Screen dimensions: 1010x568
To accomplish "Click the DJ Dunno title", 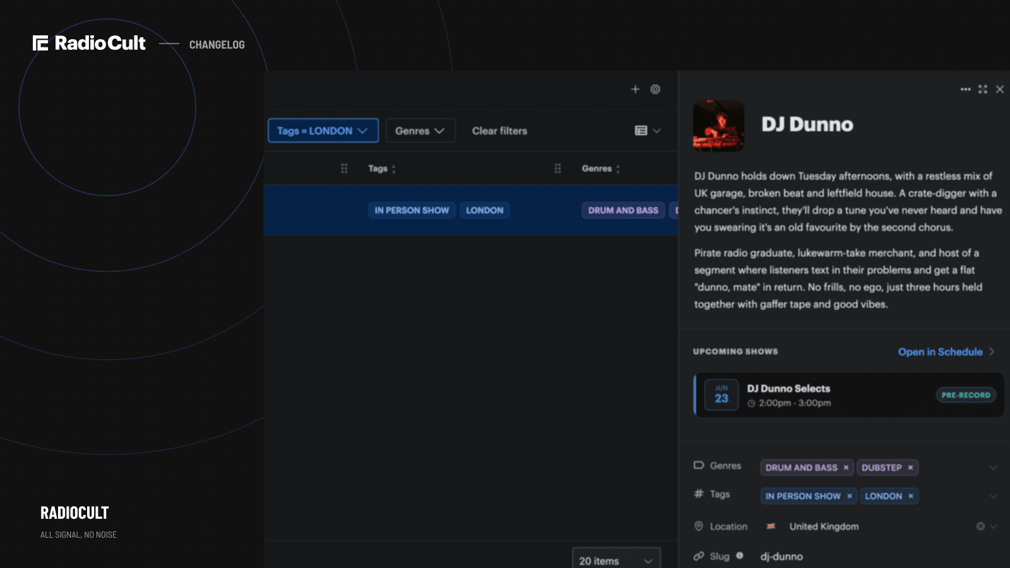I will click(x=807, y=124).
